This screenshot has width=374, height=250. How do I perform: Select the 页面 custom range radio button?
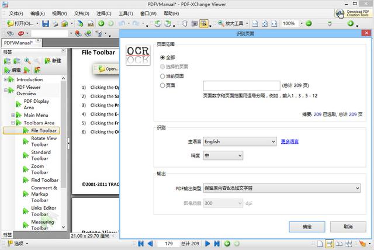click(162, 85)
